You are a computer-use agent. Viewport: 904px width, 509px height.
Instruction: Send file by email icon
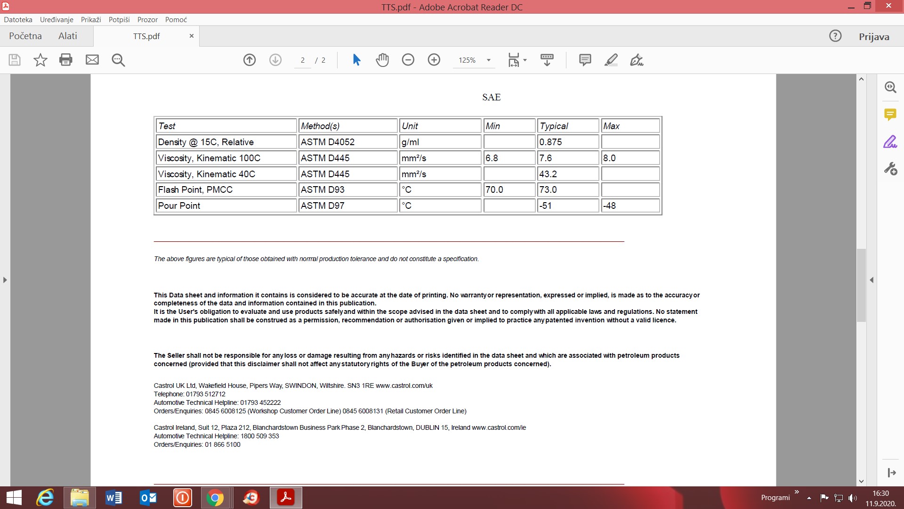pyautogui.click(x=92, y=60)
